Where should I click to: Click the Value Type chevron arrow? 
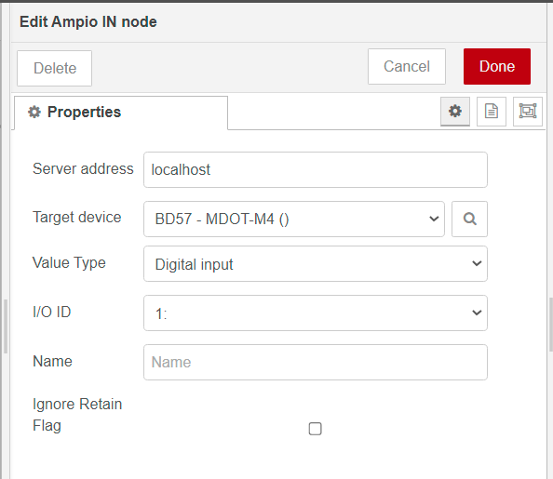point(477,263)
